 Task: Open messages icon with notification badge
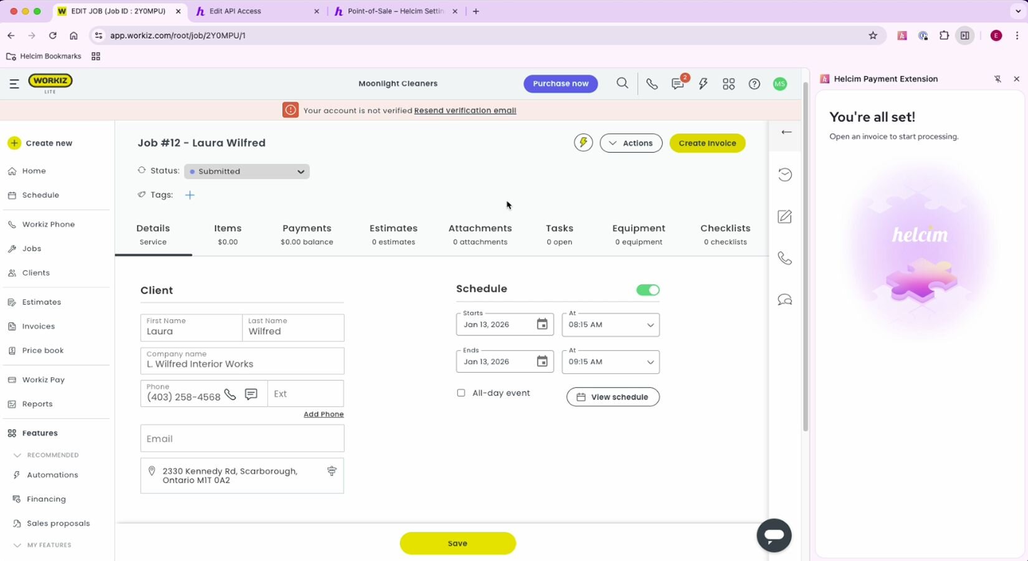coord(678,84)
